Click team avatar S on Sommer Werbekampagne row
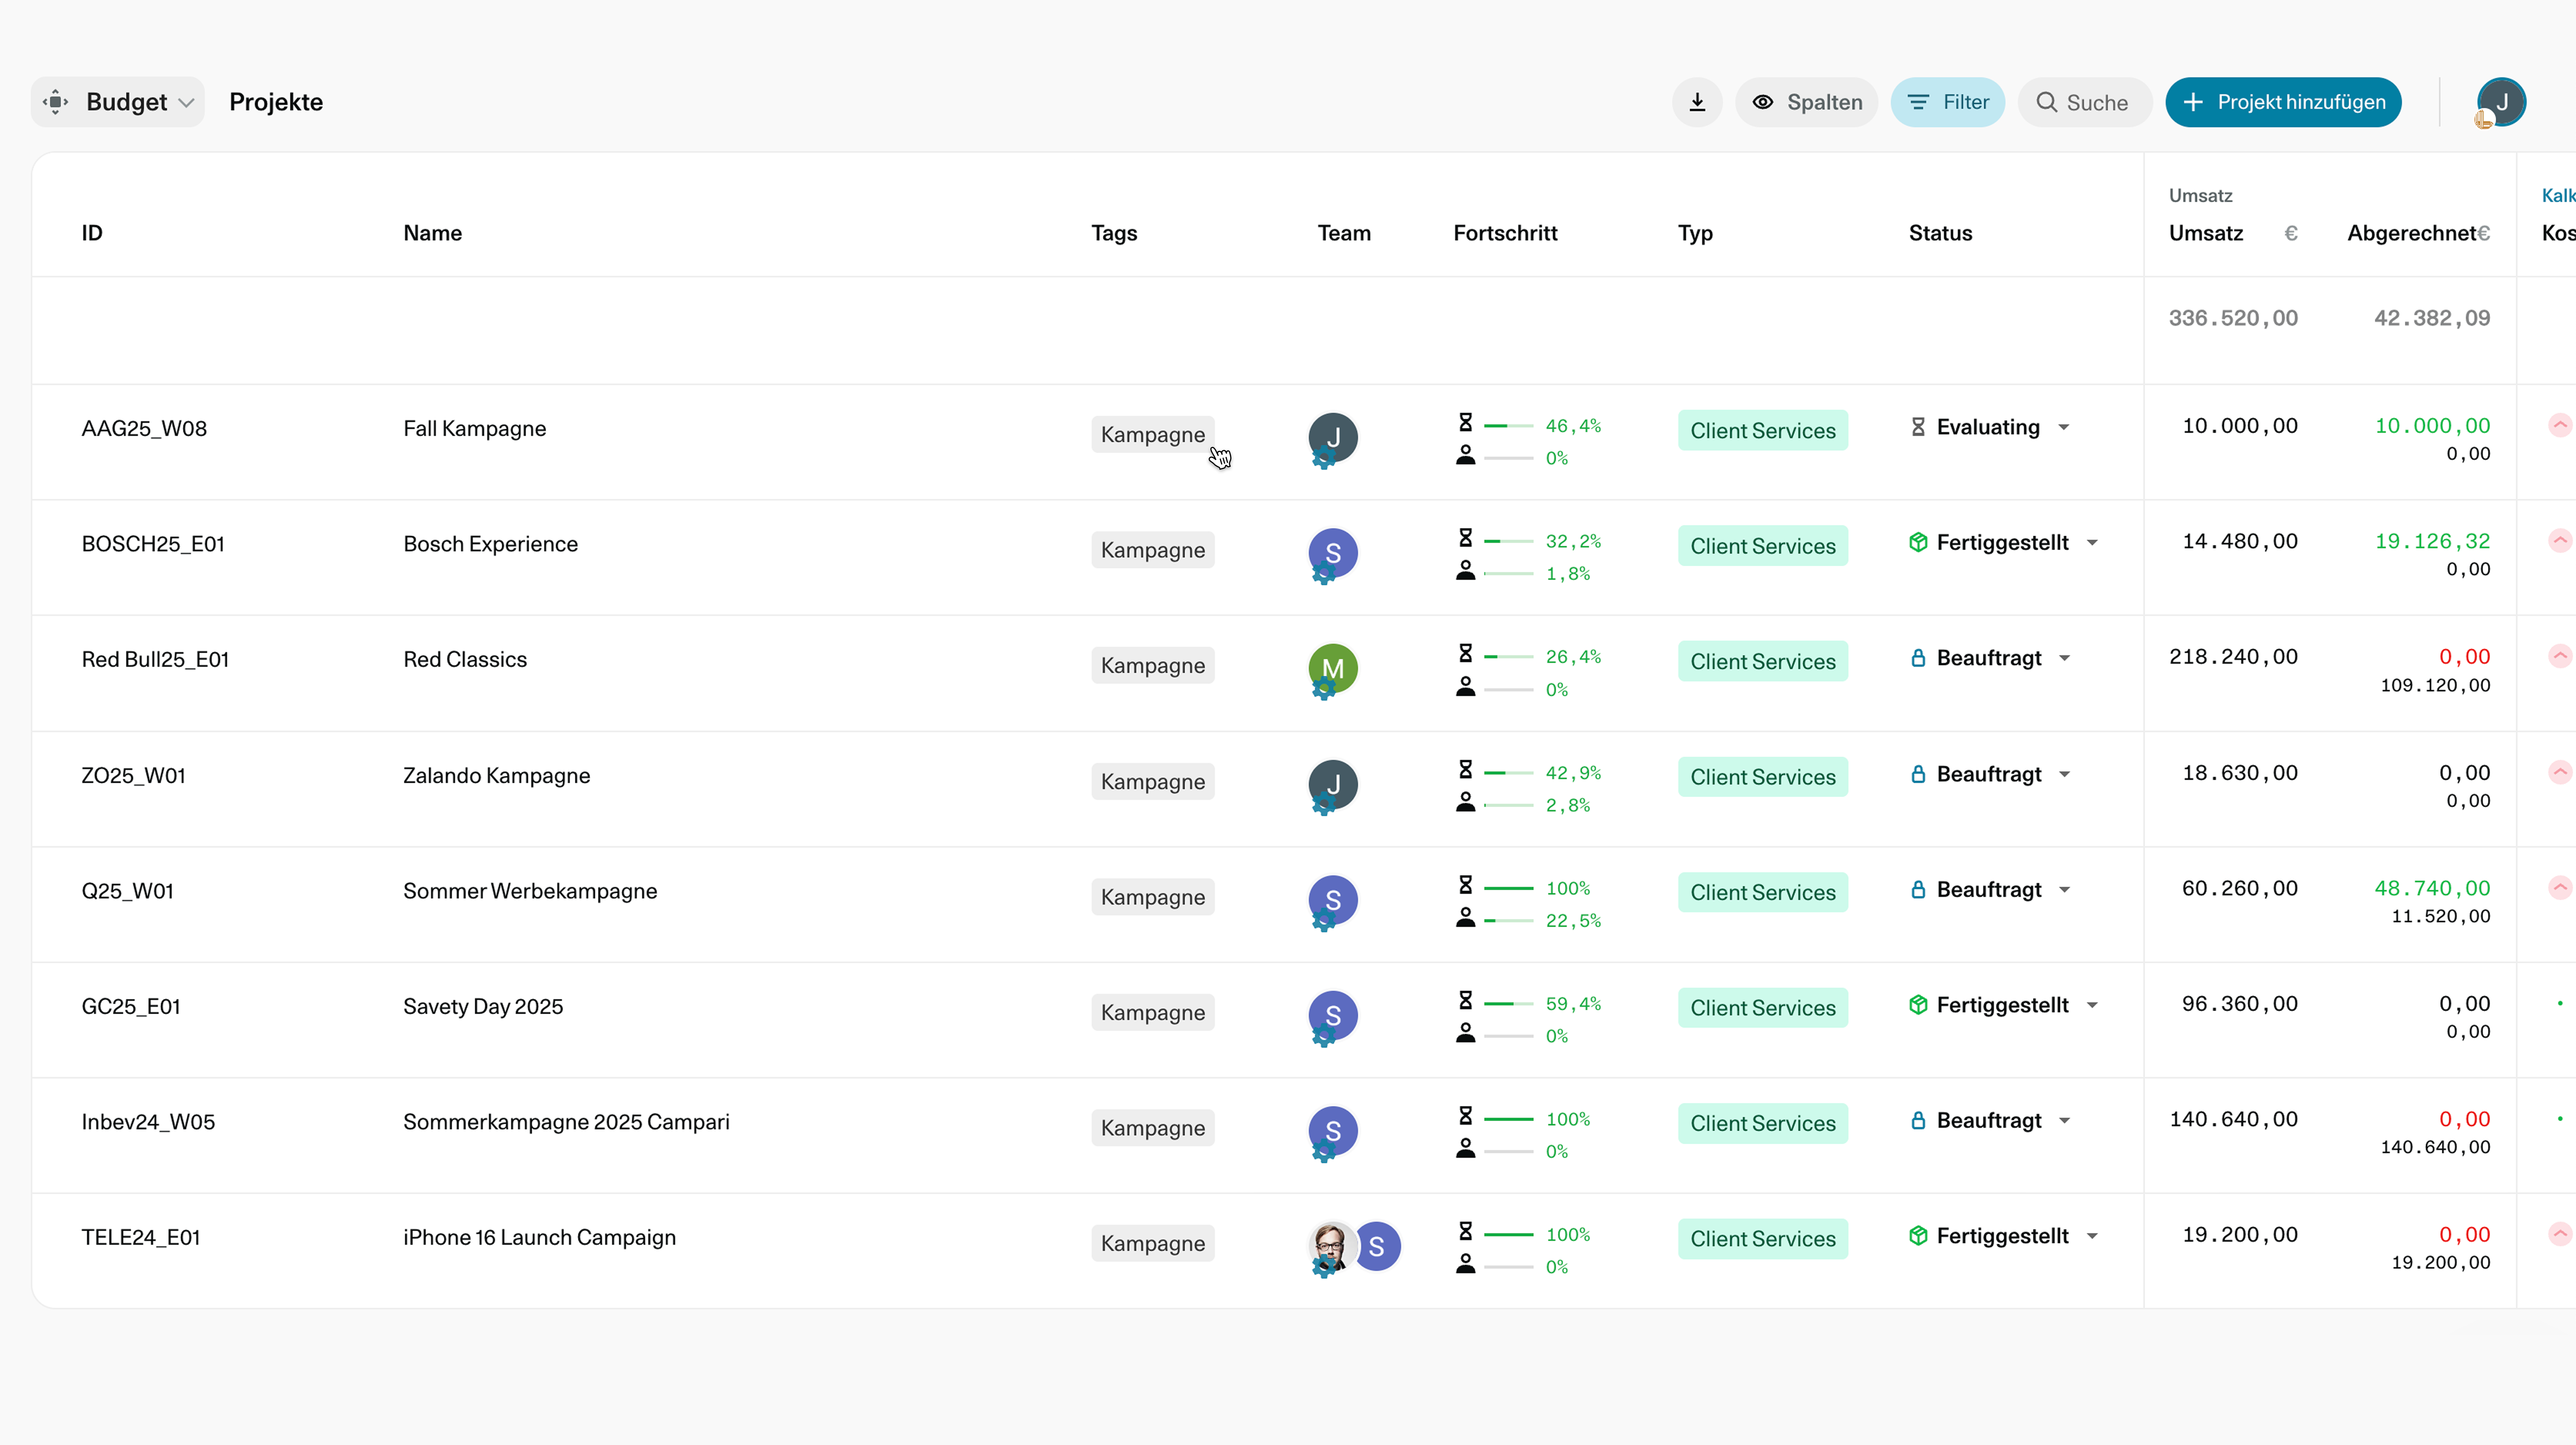Screen dimensions: 2576x1445 [x=1333, y=900]
